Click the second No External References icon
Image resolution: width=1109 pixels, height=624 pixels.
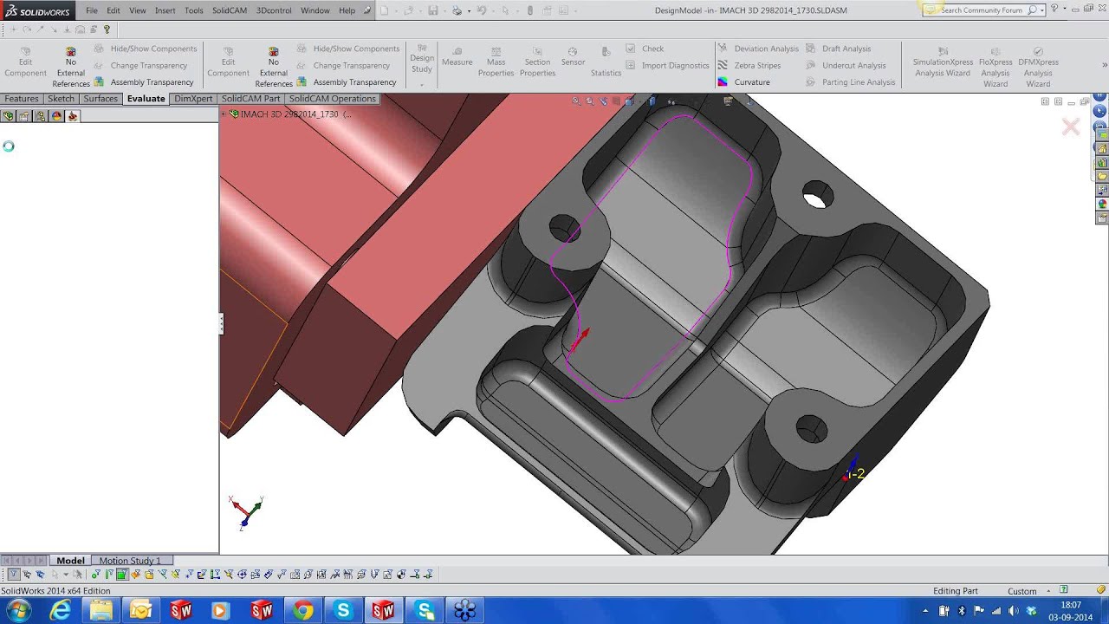point(274,52)
